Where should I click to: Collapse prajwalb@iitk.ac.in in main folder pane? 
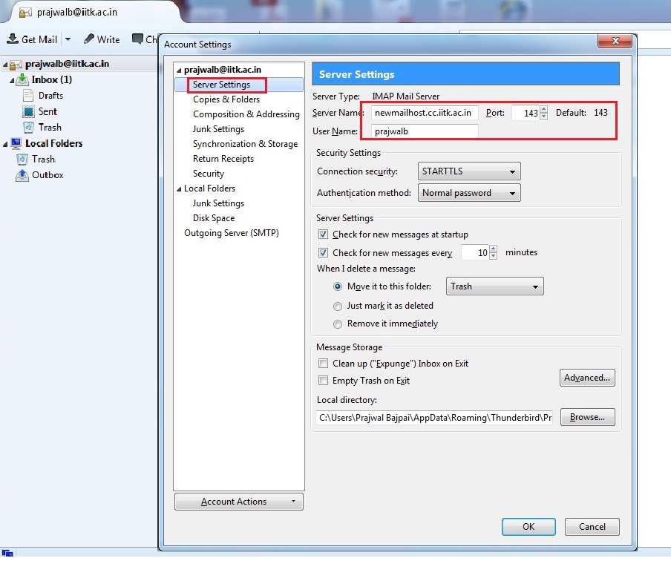5,65
